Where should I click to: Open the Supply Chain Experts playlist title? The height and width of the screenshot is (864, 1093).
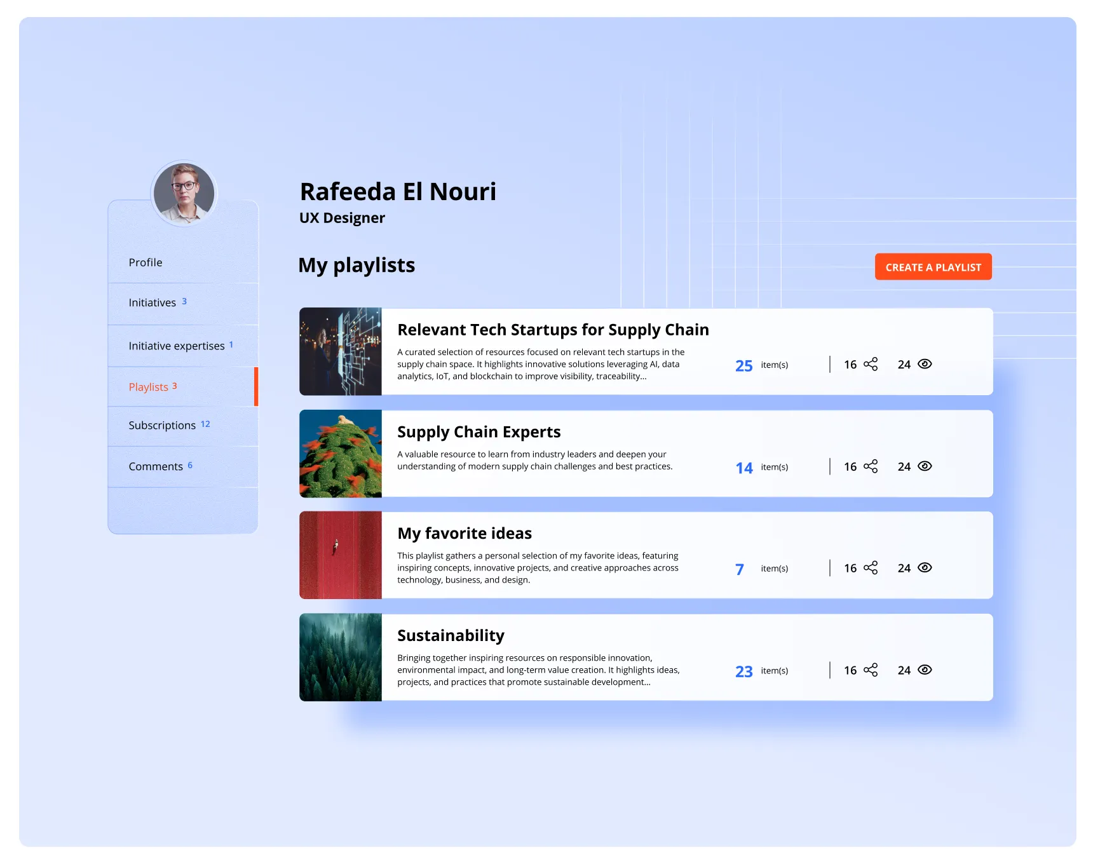[x=479, y=432]
